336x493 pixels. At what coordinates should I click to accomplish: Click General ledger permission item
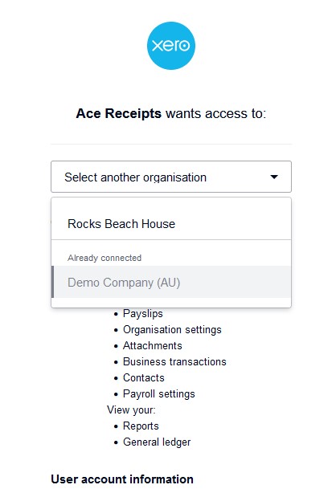157,442
